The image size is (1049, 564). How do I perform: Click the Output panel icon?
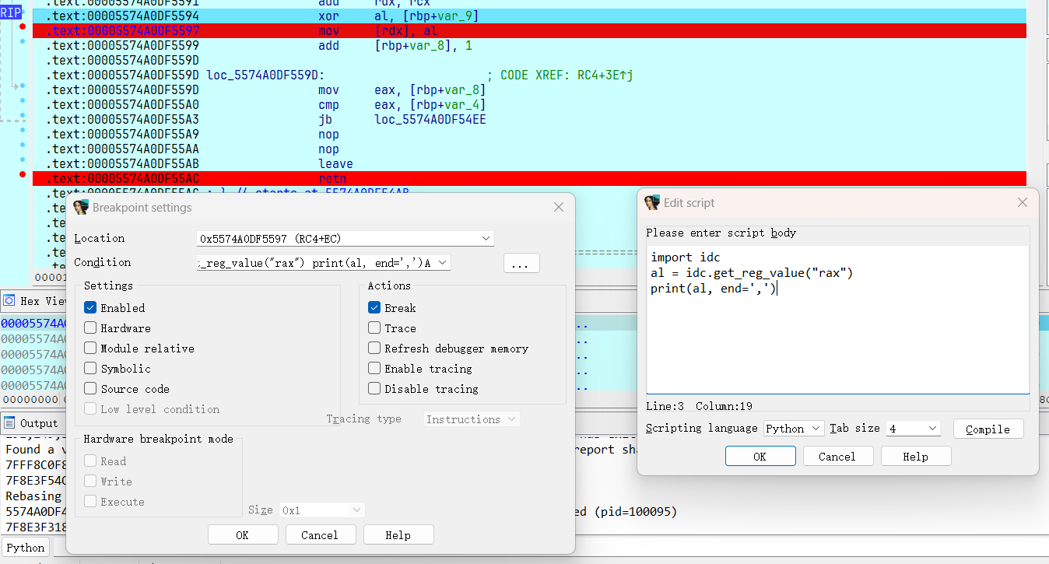[x=9, y=423]
